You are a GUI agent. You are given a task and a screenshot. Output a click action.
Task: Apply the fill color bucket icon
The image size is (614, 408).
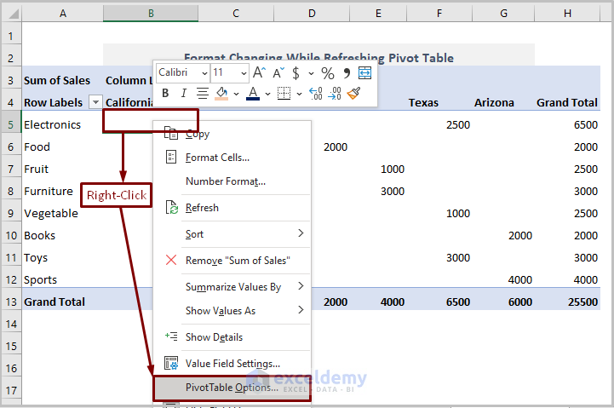tap(221, 93)
